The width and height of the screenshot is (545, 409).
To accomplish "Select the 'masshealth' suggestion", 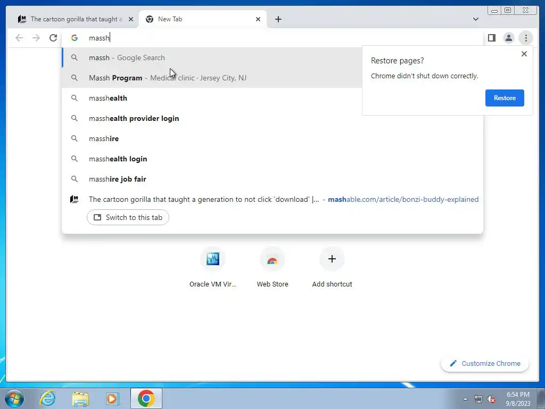I will click(x=212, y=98).
